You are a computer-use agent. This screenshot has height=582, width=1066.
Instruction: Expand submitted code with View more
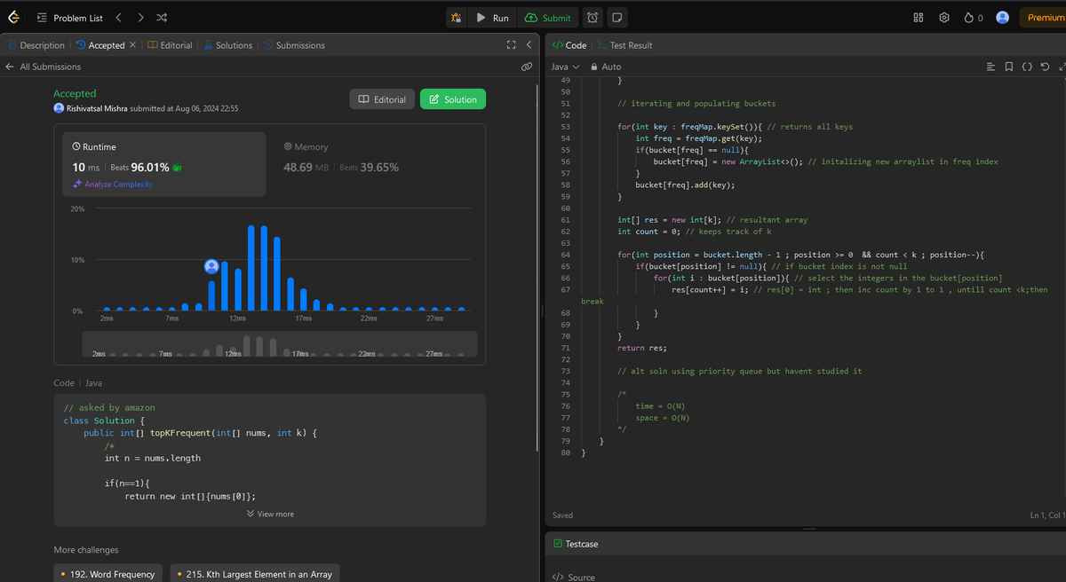coord(270,514)
